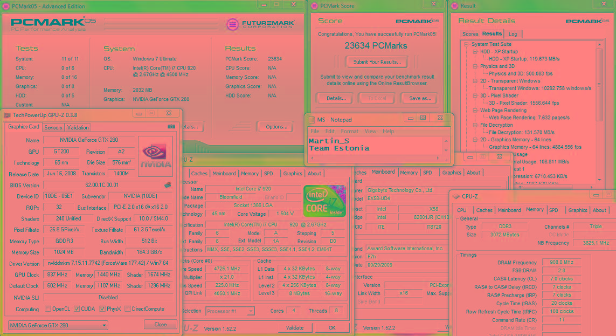Collapse the 3D - Pixel Shader node

pos(475,95)
